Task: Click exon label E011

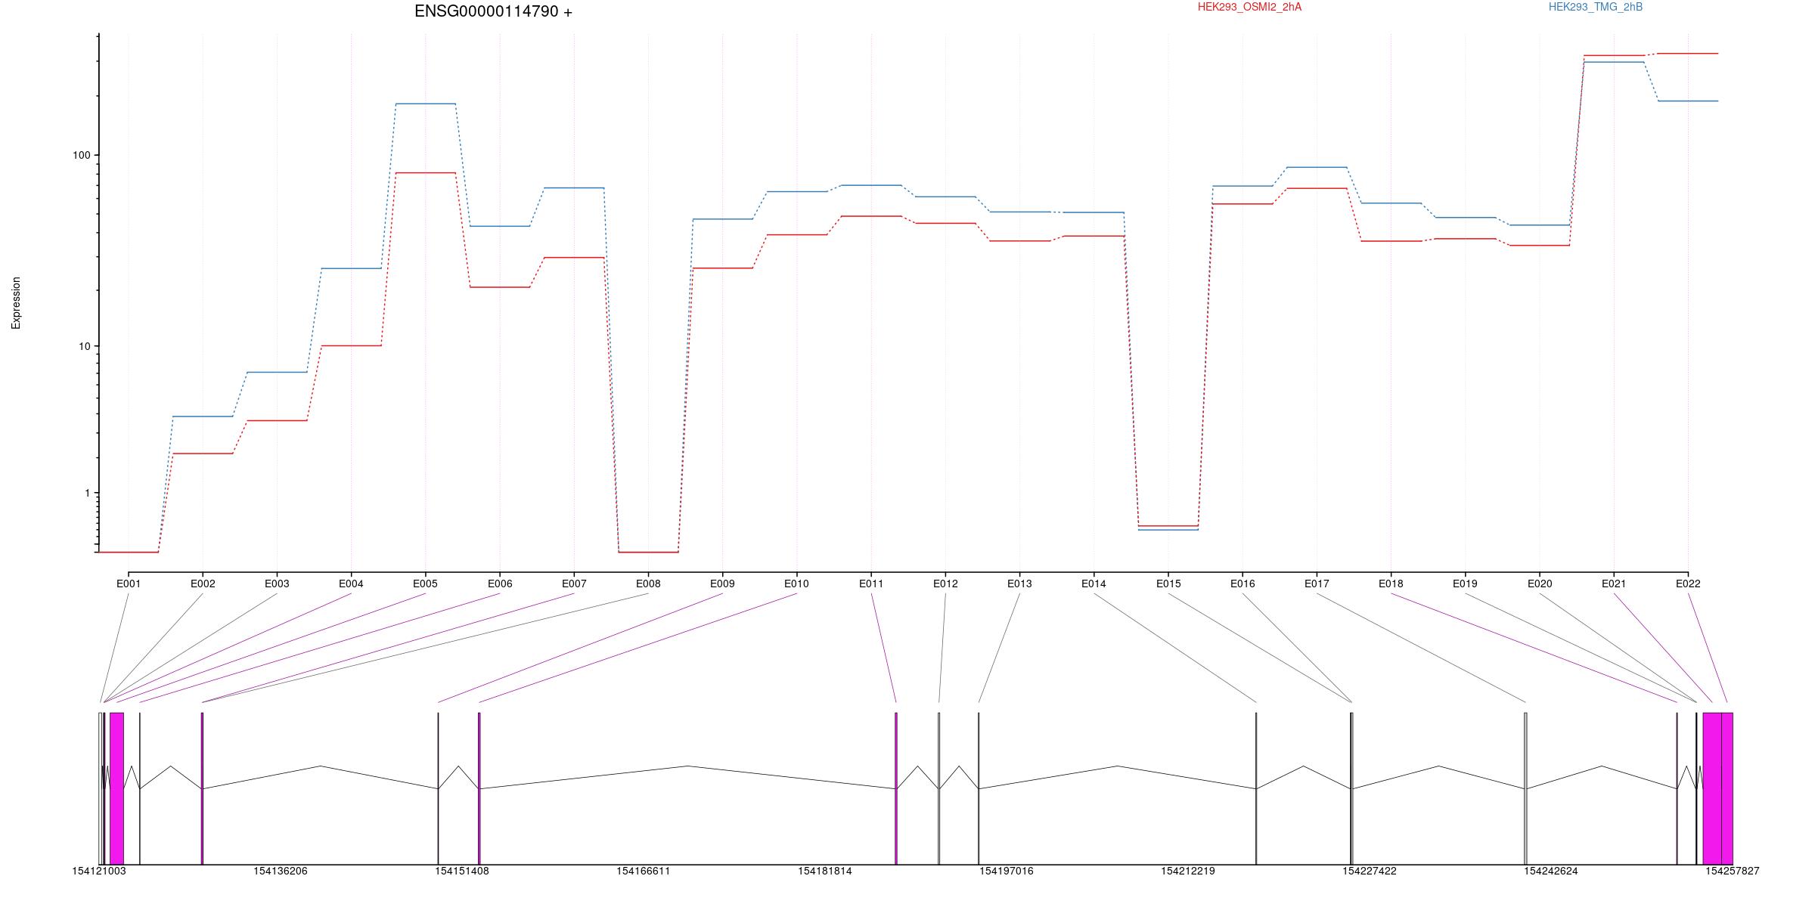Action: 871,584
